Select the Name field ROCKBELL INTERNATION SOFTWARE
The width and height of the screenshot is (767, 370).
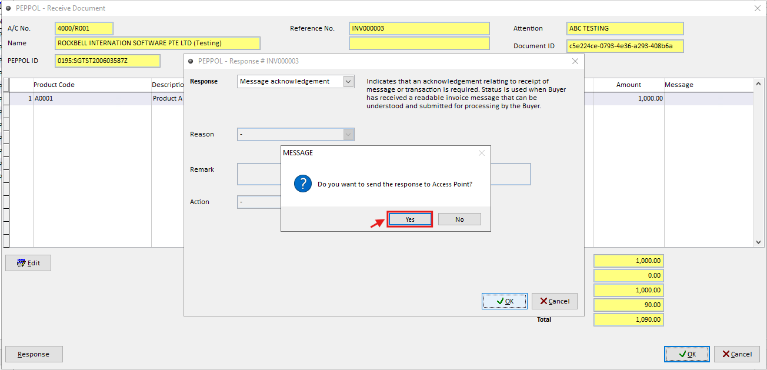[158, 43]
